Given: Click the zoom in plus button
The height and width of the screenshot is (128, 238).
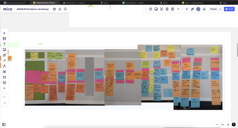Looking at the screenshot, I should click(228, 124).
